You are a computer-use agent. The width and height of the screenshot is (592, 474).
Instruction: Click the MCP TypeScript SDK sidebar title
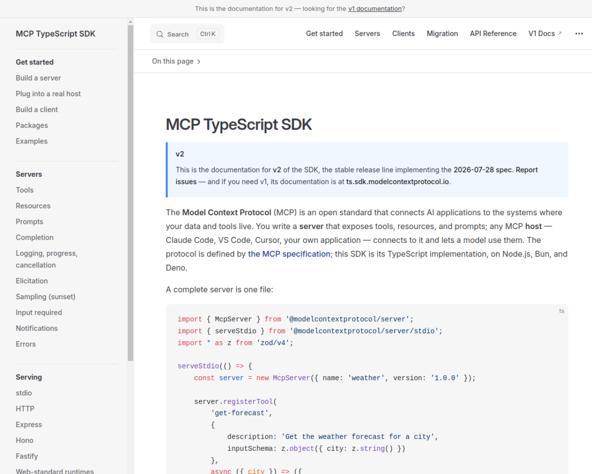pos(55,34)
